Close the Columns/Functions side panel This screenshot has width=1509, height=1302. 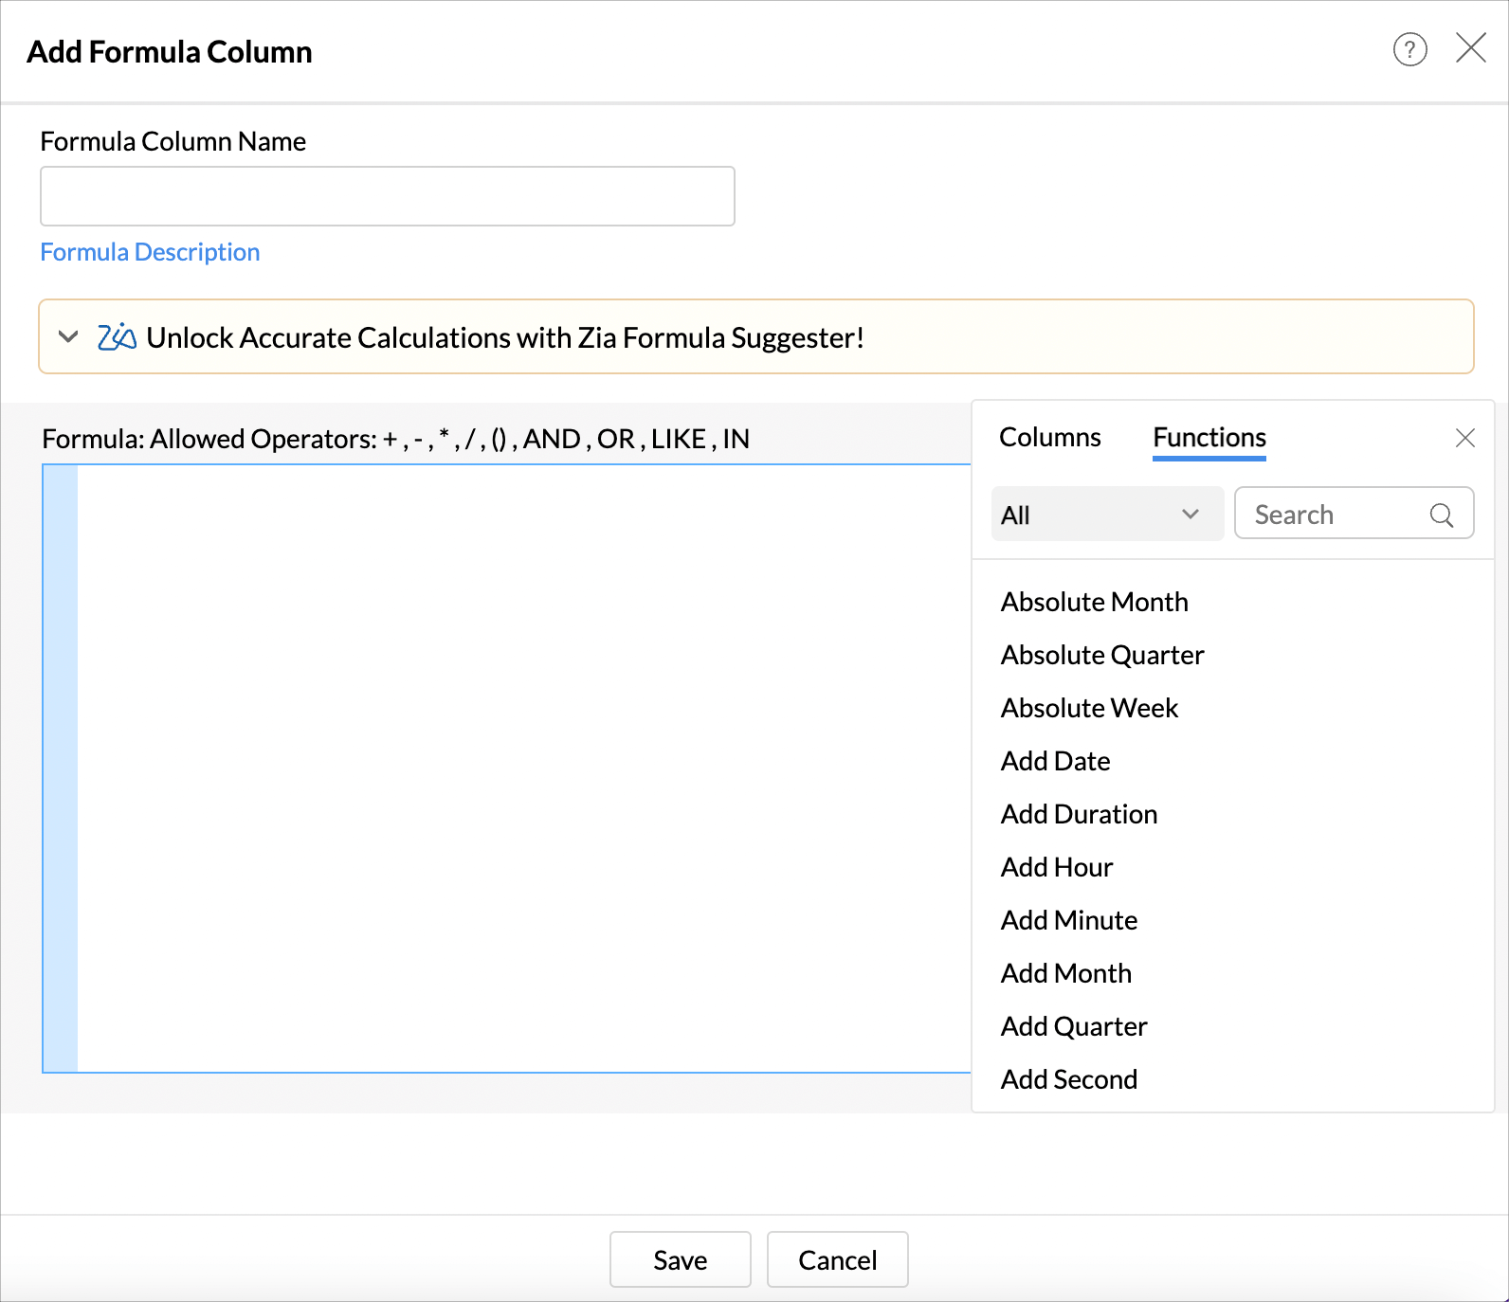tap(1464, 438)
